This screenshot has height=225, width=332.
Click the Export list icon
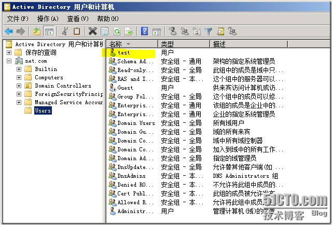coord(129,31)
